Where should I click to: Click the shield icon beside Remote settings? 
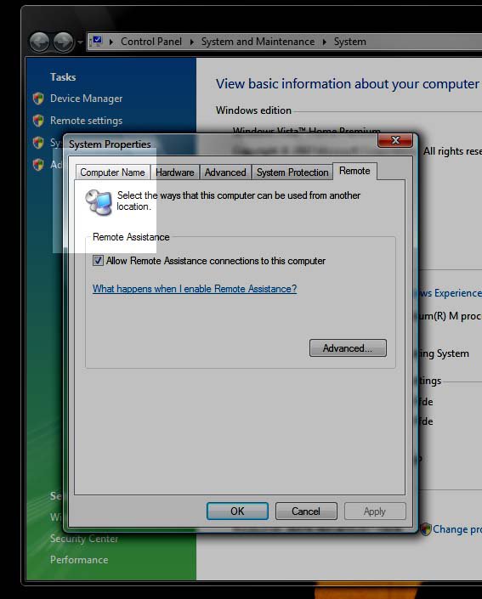point(38,121)
